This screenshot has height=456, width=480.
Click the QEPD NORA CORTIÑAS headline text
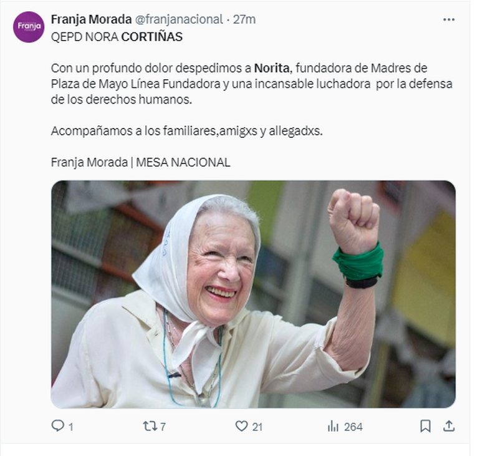(117, 37)
